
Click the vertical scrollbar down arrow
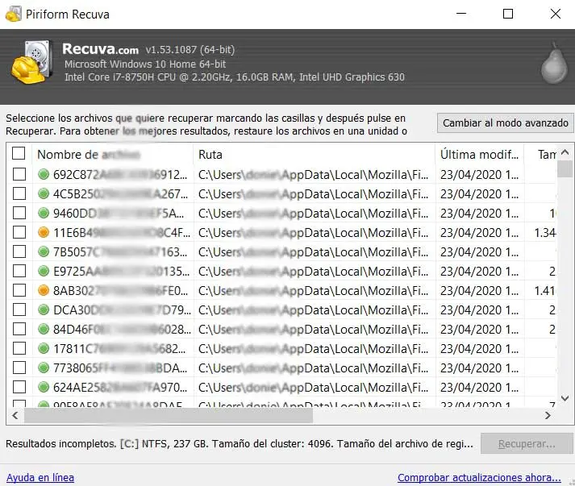tap(565, 398)
